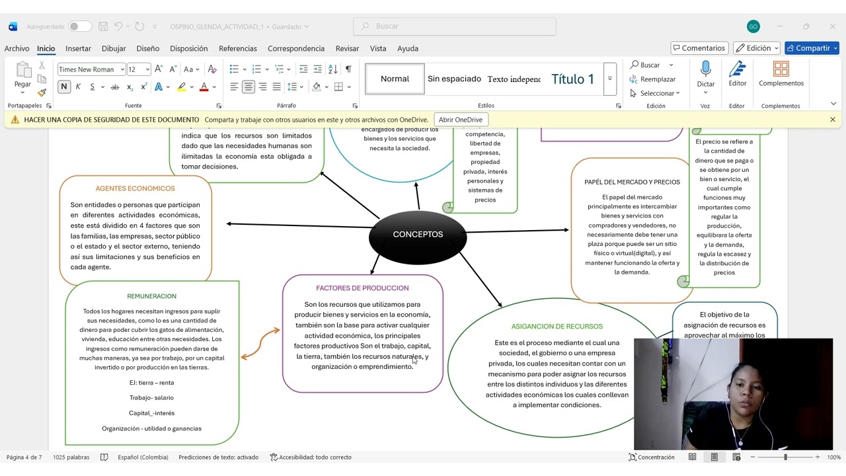The height and width of the screenshot is (476, 846).
Task: Toggle Concentración focus mode
Action: point(652,457)
